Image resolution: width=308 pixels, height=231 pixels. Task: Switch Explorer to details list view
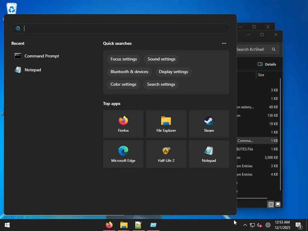(271, 204)
